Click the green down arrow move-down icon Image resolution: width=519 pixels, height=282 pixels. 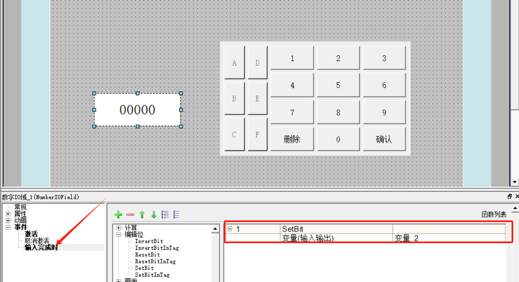[154, 215]
